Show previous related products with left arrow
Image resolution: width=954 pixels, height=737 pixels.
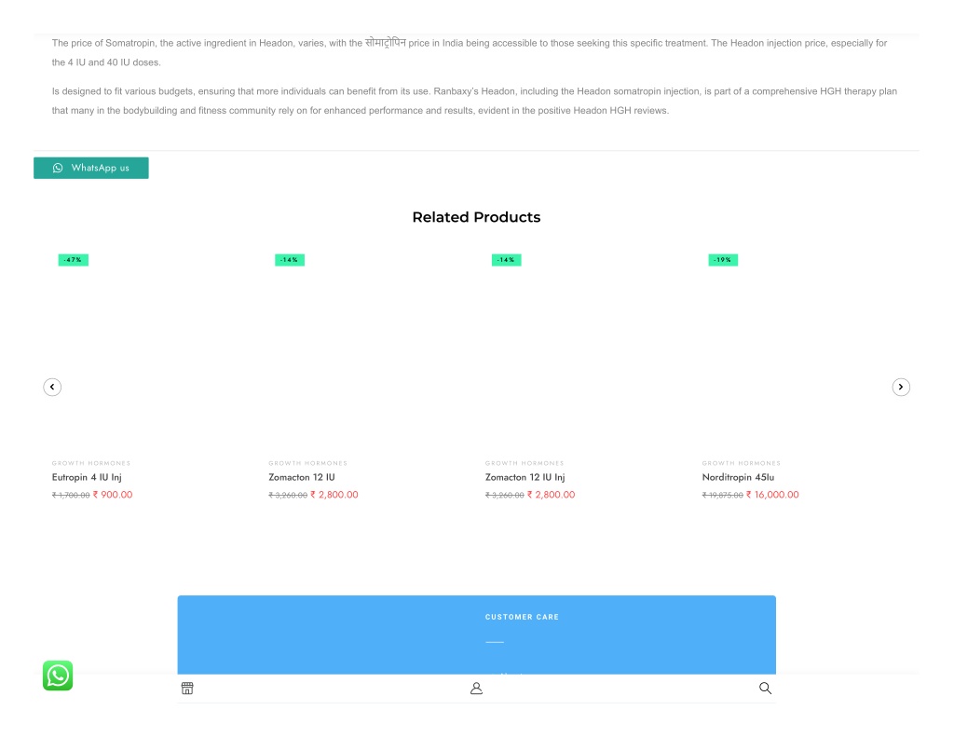click(x=52, y=387)
